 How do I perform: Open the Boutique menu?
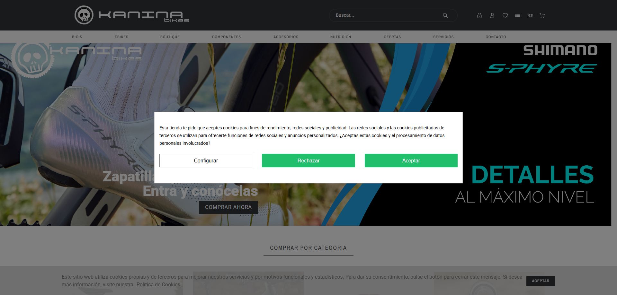pyautogui.click(x=170, y=37)
